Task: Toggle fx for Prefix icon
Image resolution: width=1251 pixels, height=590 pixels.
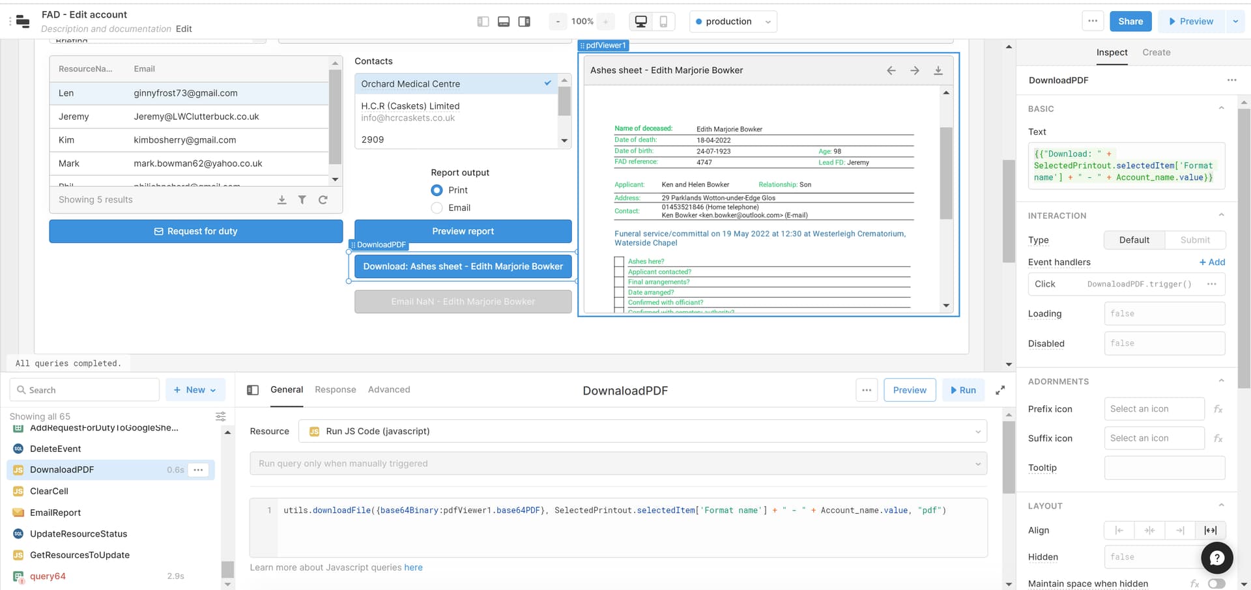Action: (x=1218, y=409)
